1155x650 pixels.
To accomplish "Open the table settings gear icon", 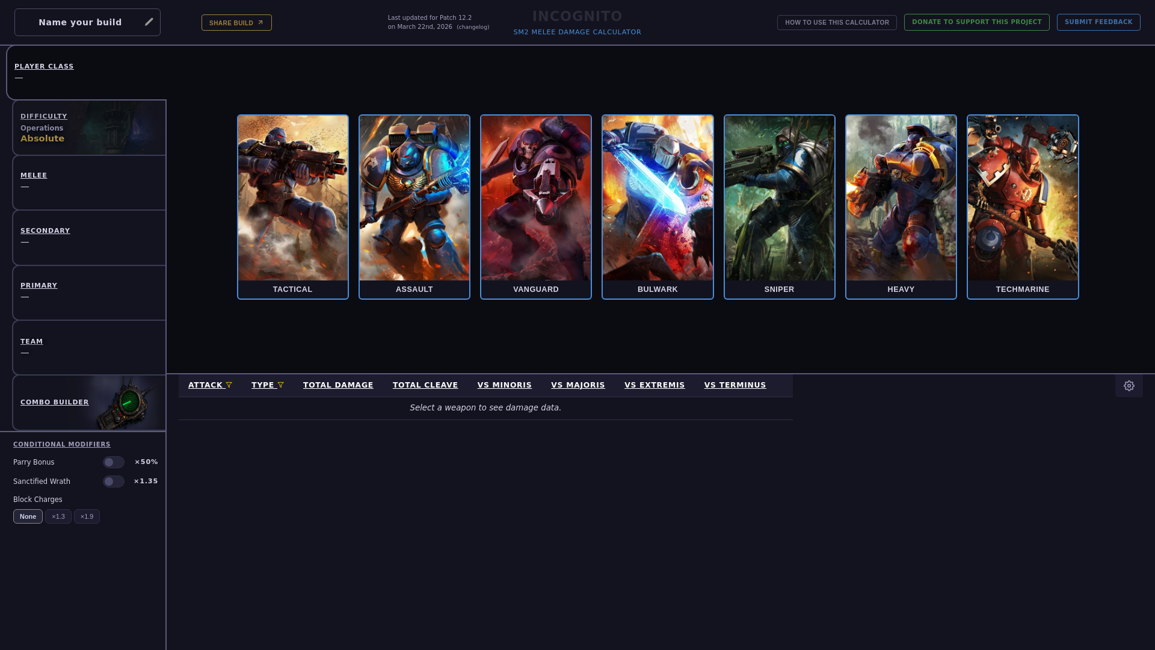I will [1129, 386].
